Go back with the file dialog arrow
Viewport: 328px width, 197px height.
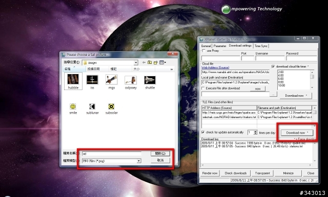[x=143, y=62]
